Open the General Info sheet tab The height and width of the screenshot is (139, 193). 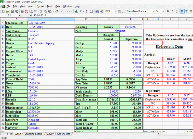pyautogui.click(x=64, y=134)
